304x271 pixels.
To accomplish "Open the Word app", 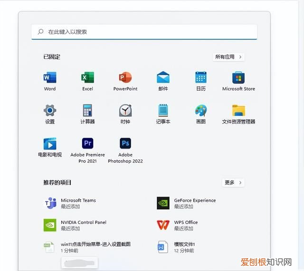I will coord(50,77).
